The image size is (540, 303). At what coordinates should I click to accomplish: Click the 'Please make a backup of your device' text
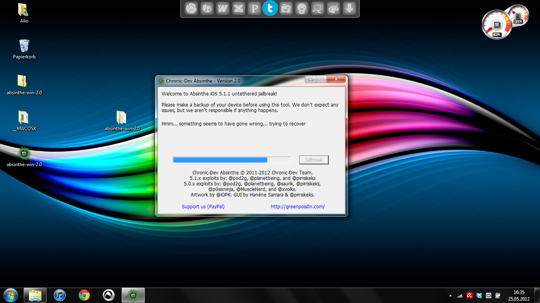tap(250, 108)
